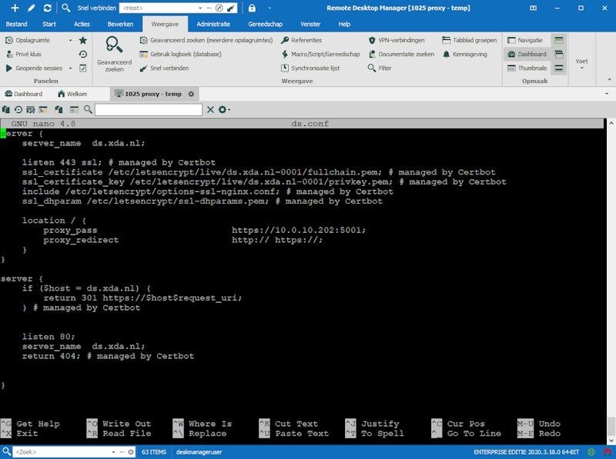The height and width of the screenshot is (459, 616).
Task: Click first session toolbar icon above terminal
Action: point(6,109)
